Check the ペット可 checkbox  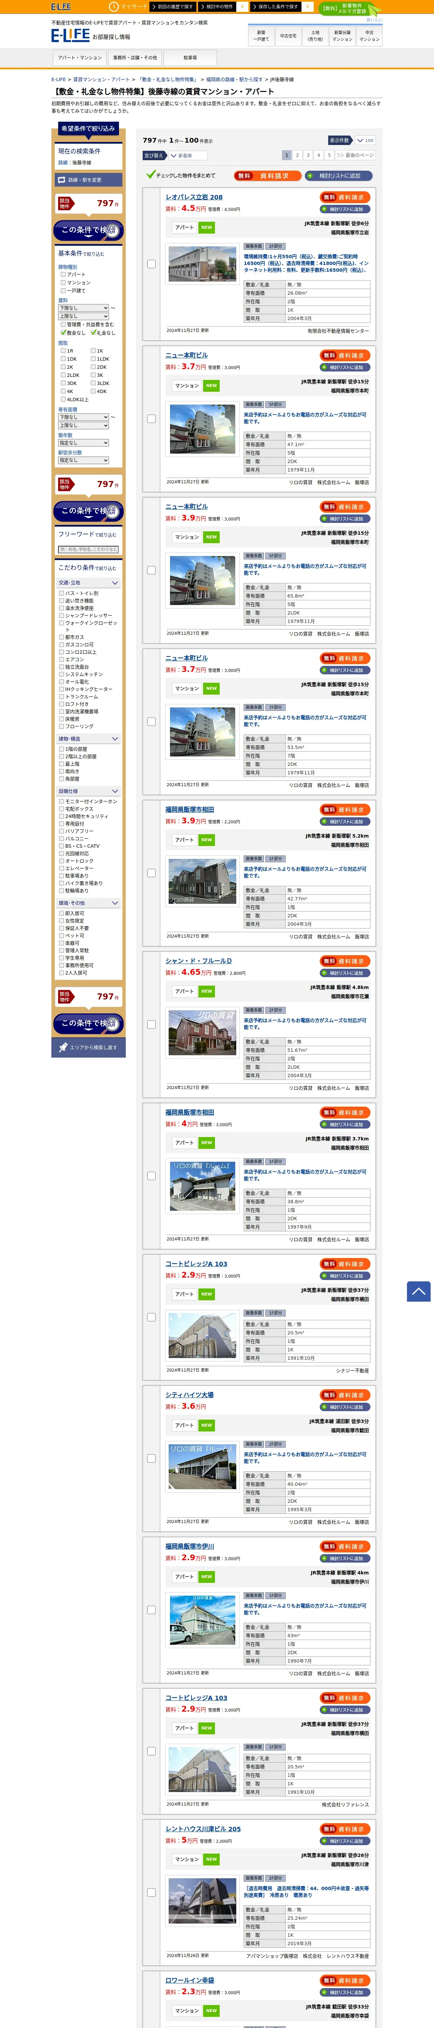62,935
